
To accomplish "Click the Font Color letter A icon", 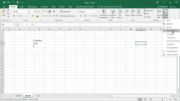I will [x=37, y=16].
